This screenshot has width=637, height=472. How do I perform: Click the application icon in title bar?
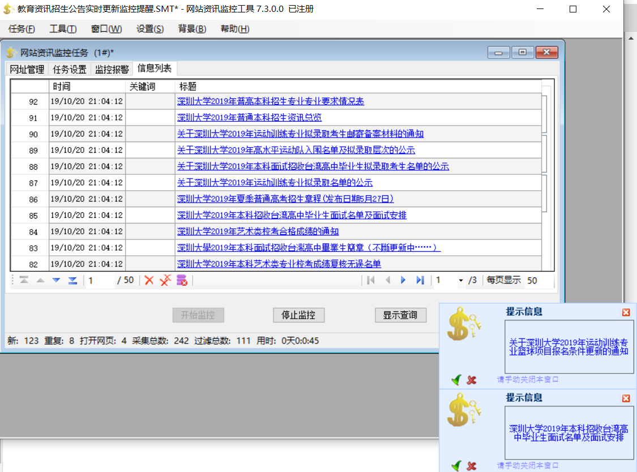(x=8, y=9)
